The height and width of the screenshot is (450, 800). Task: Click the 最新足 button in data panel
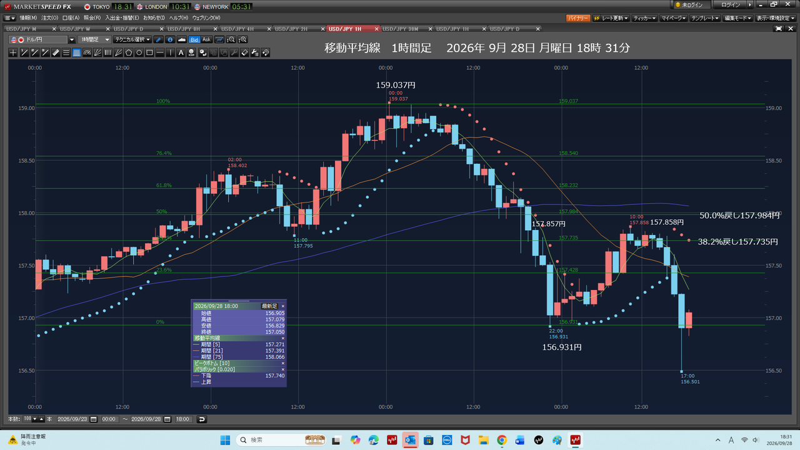click(269, 306)
